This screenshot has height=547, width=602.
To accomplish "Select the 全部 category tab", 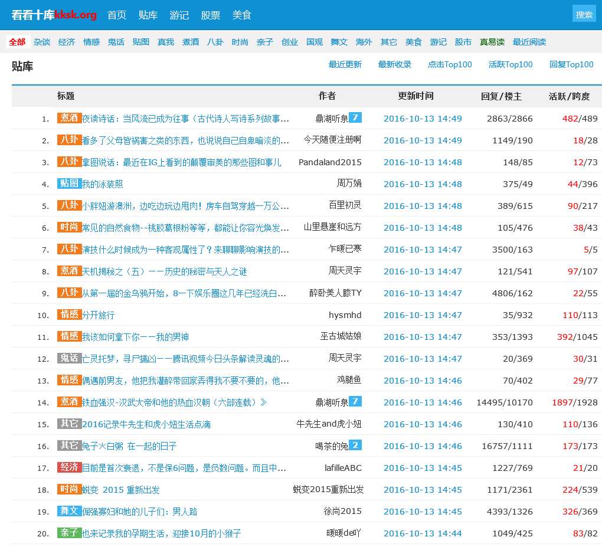I will pyautogui.click(x=17, y=42).
